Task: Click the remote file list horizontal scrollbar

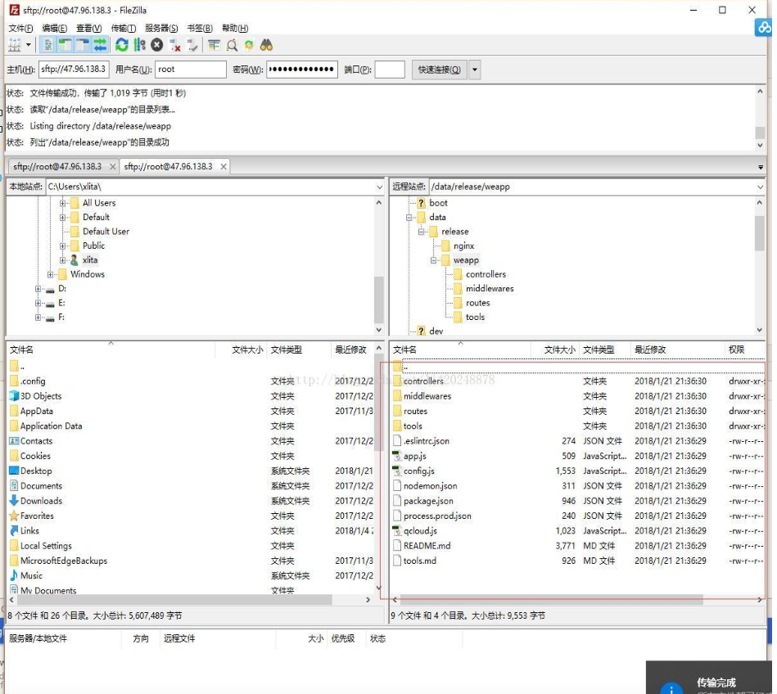Action: pyautogui.click(x=551, y=599)
